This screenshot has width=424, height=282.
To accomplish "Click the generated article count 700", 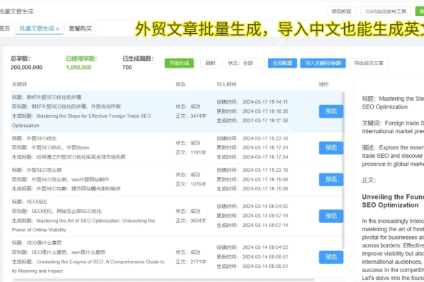I will coord(127,67).
